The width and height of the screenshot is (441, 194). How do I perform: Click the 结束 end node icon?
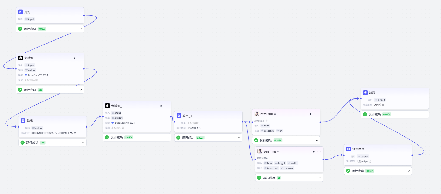point(365,92)
